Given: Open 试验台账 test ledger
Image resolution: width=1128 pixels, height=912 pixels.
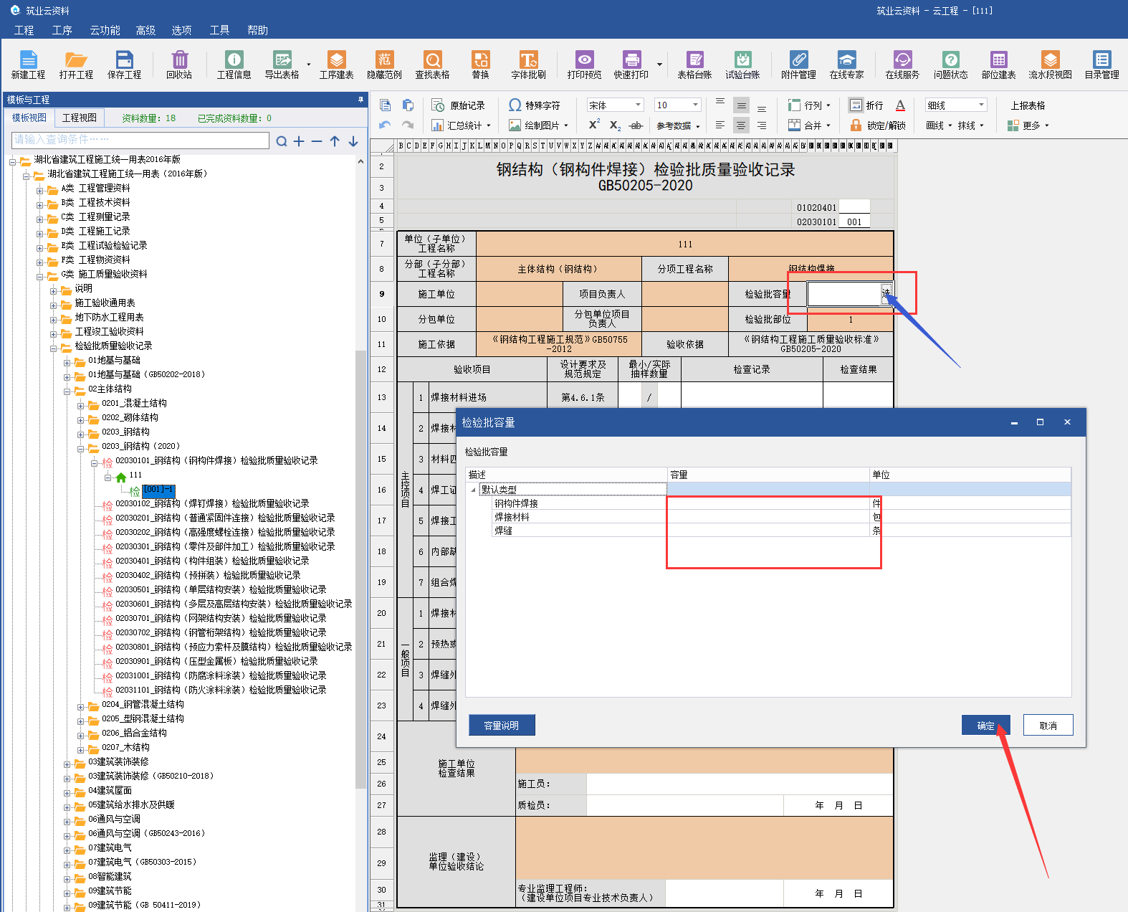Looking at the screenshot, I should 742,65.
